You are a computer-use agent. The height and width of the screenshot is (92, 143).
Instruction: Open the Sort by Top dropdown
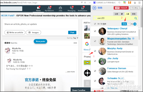click(x=73, y=38)
